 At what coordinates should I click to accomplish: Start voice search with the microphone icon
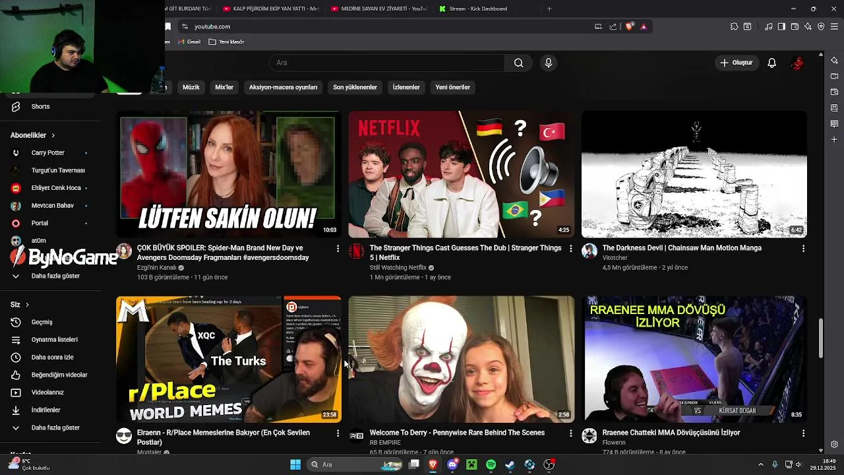[x=548, y=63]
